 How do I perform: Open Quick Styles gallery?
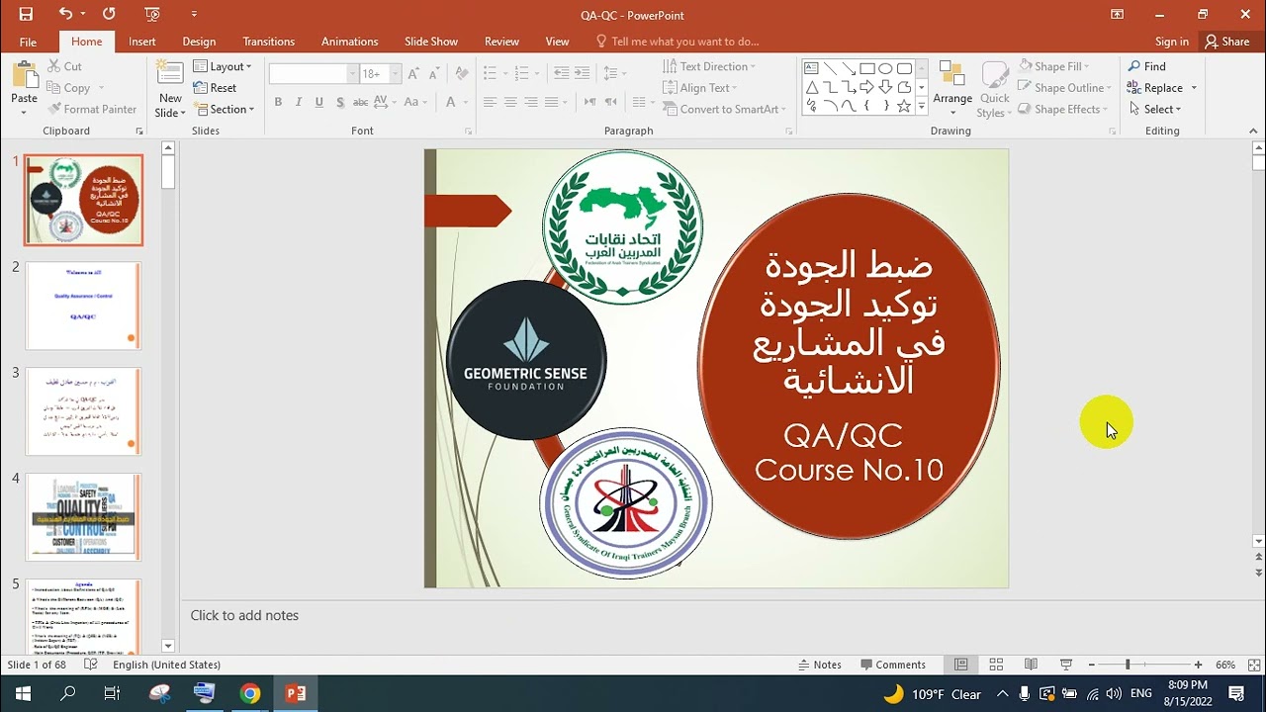click(x=994, y=89)
